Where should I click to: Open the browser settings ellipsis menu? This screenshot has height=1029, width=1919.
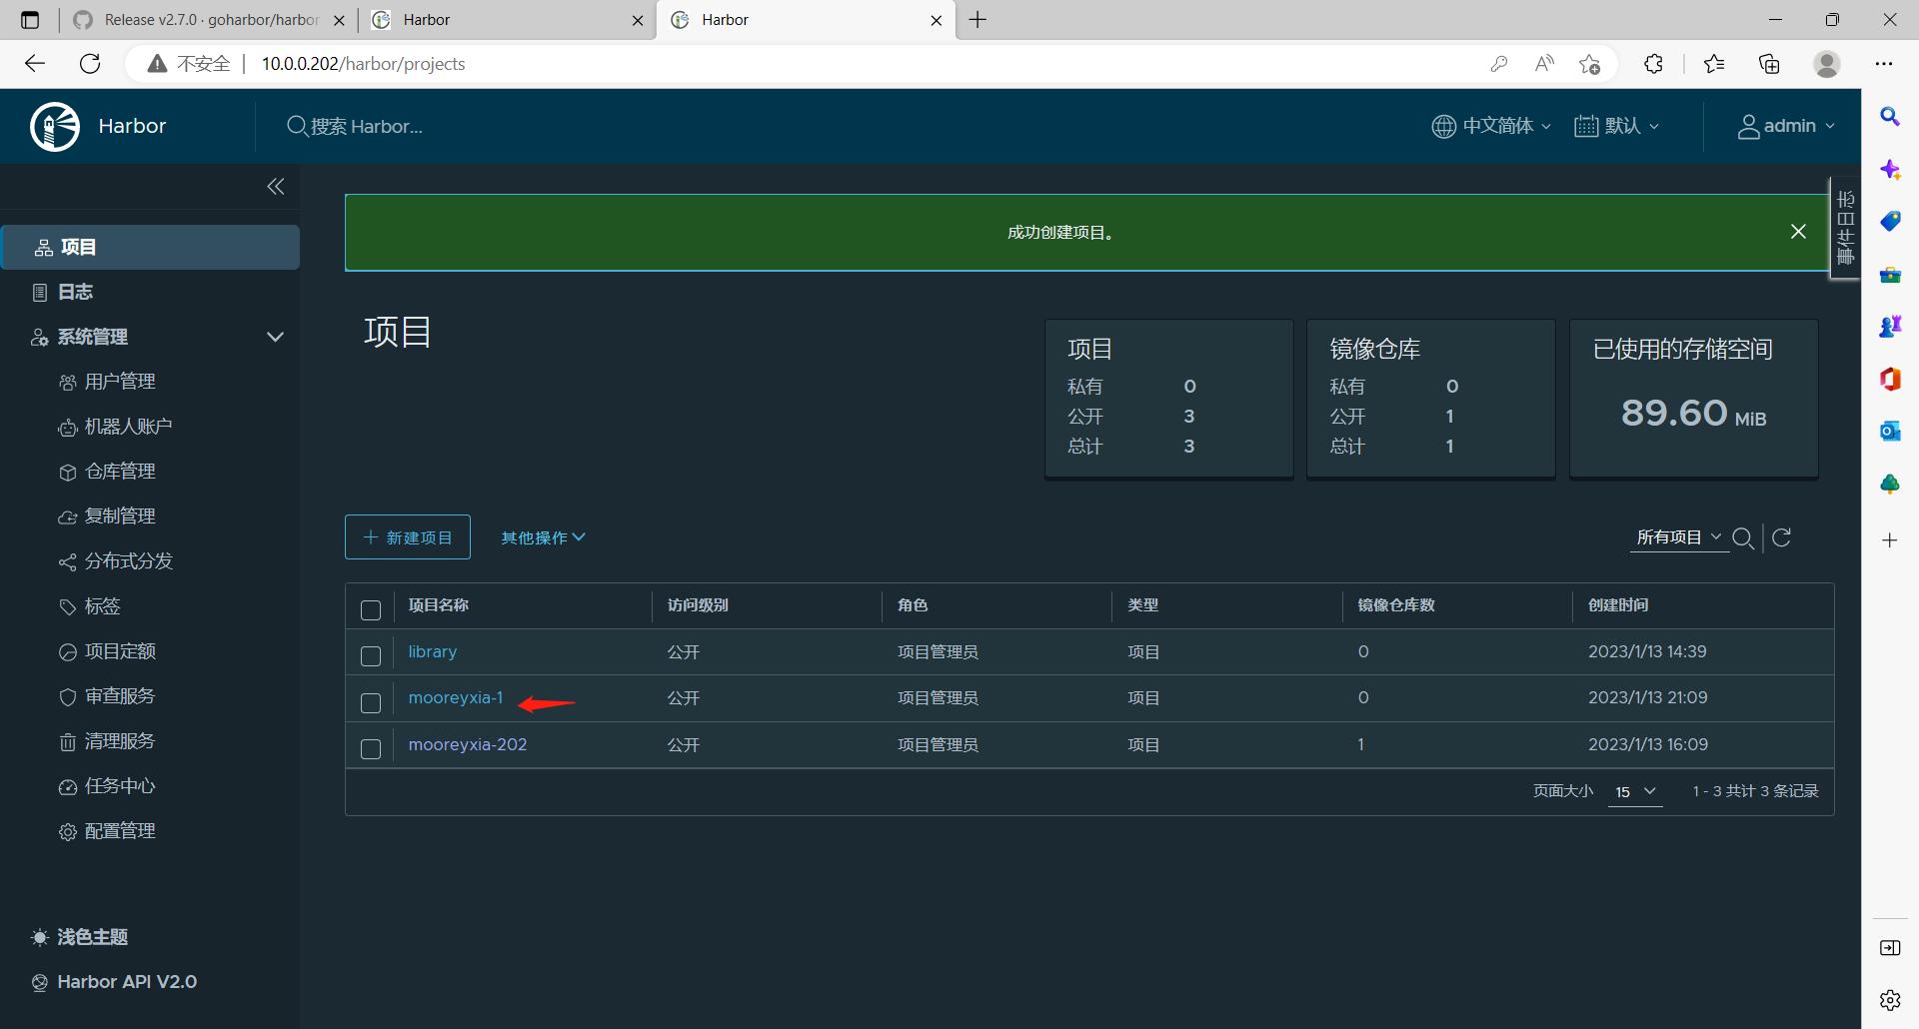[1884, 64]
